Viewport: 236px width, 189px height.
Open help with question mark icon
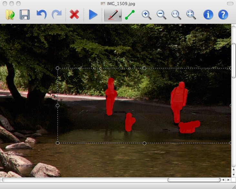tap(223, 15)
